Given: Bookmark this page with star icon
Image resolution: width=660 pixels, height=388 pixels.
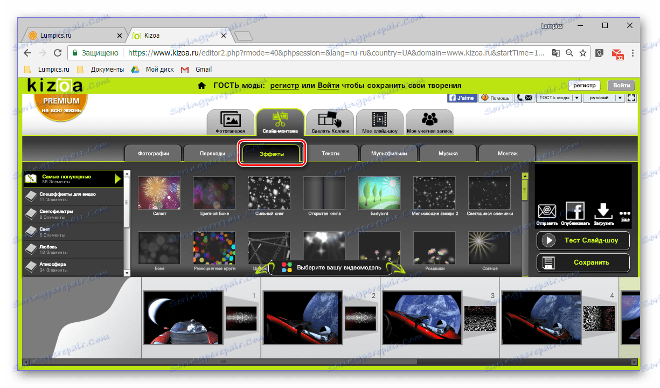Looking at the screenshot, I should pyautogui.click(x=583, y=53).
